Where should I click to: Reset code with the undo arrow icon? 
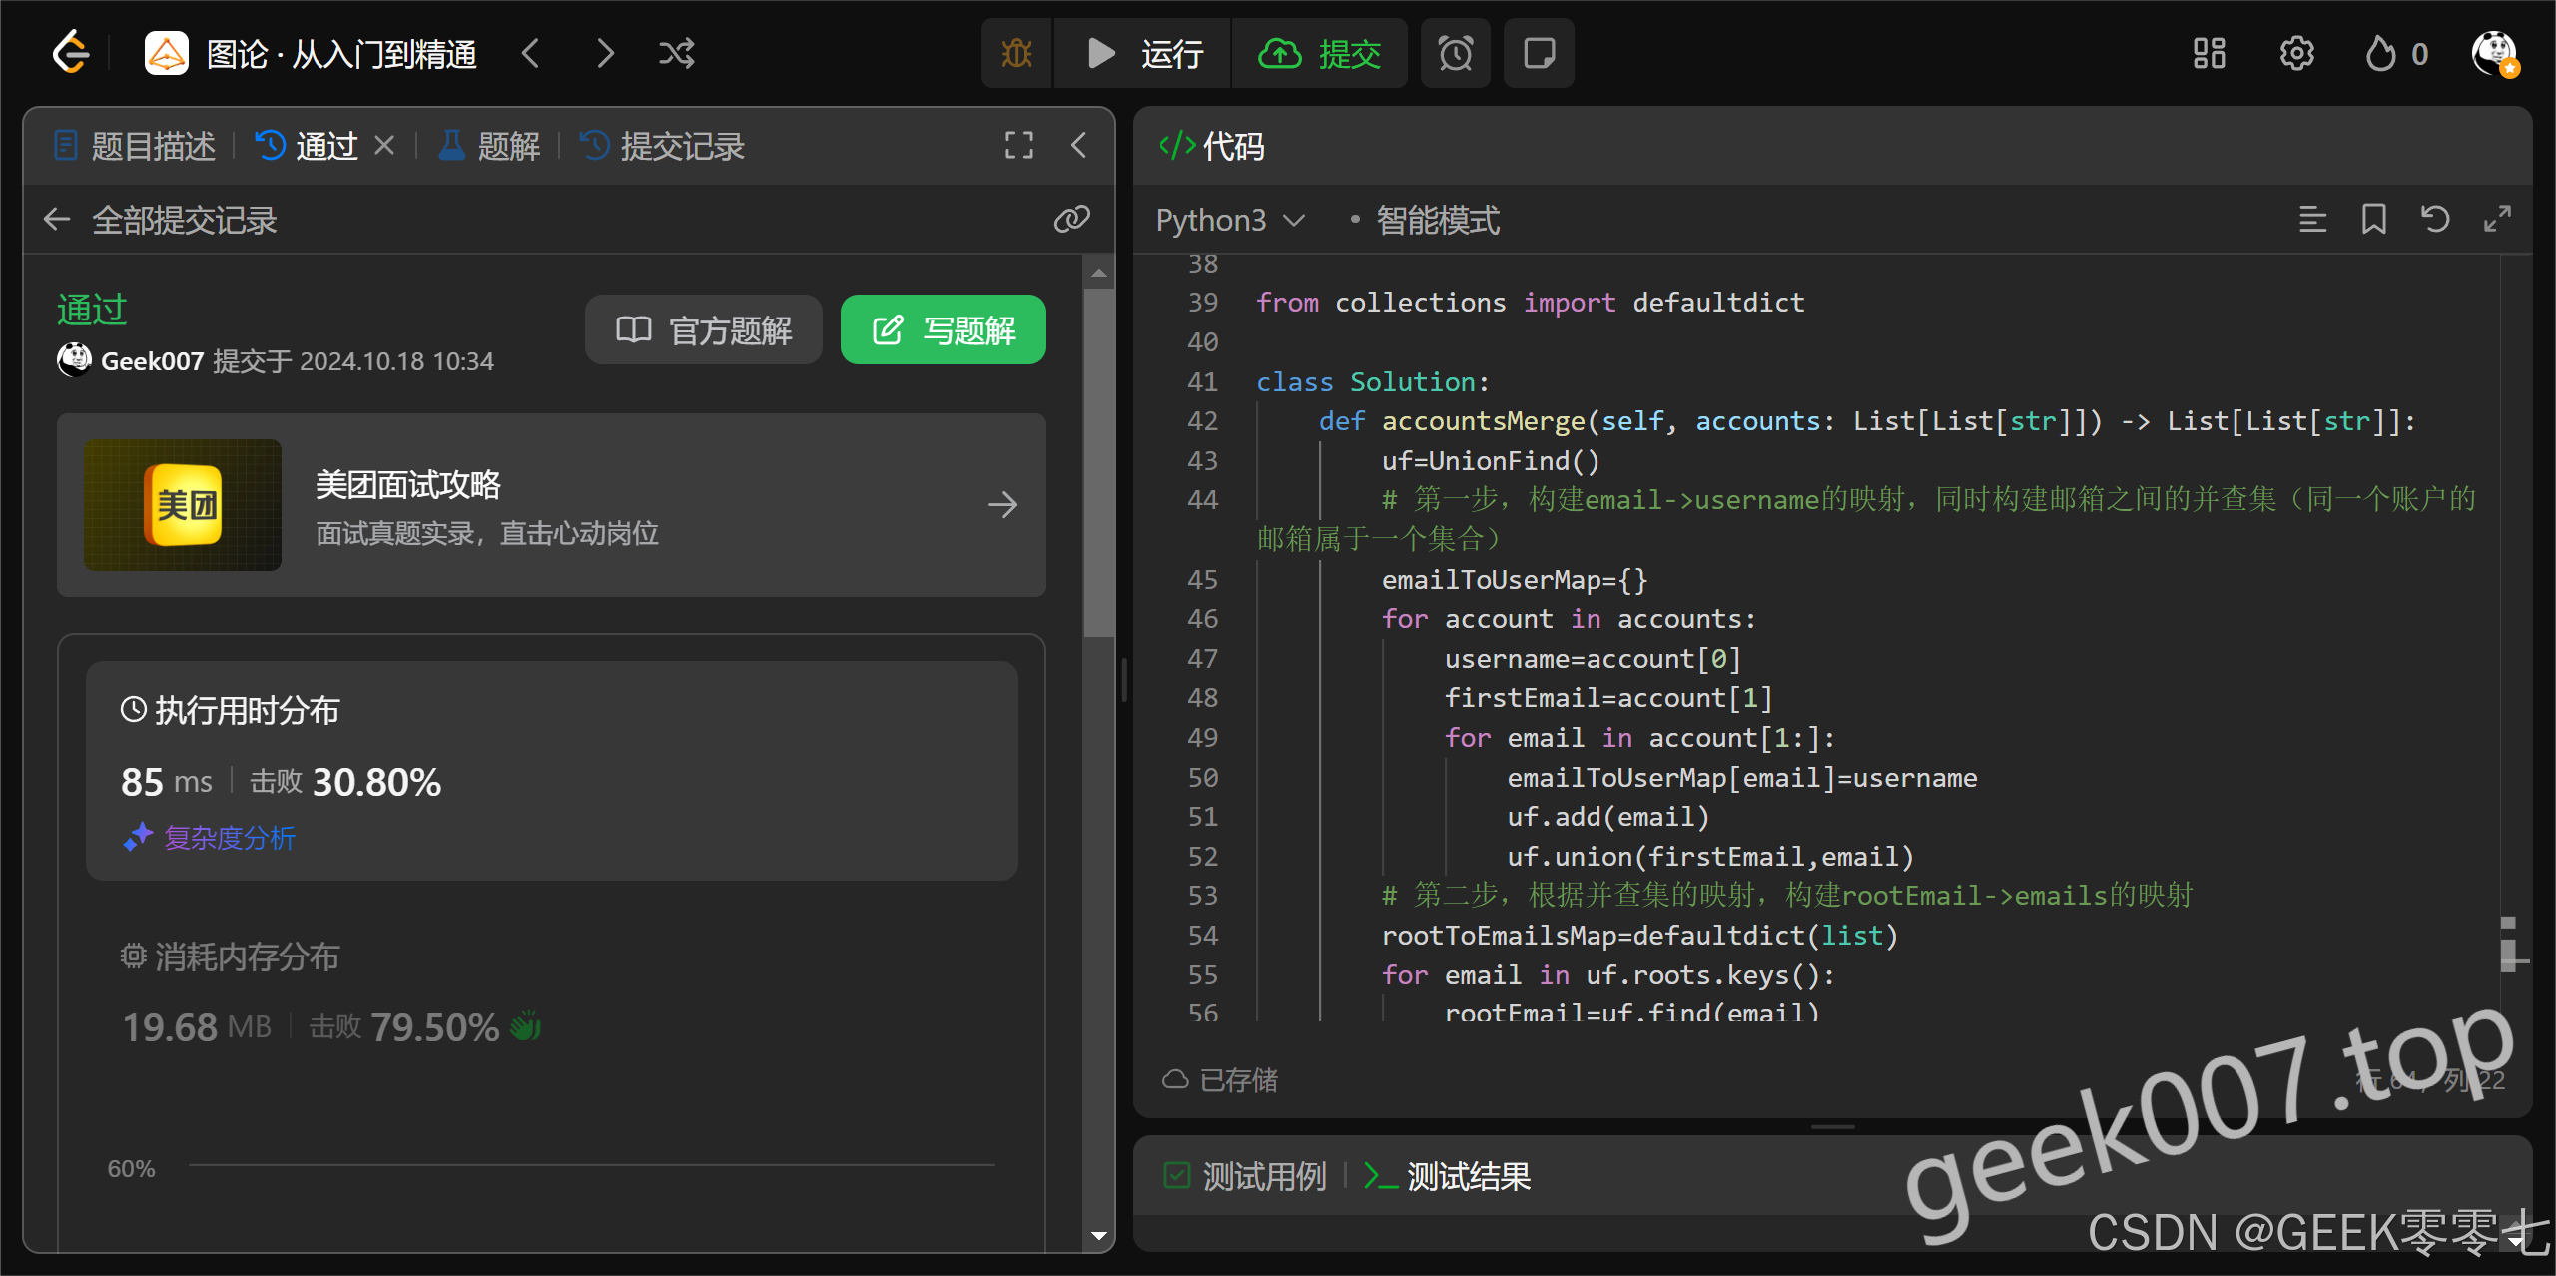2435,219
